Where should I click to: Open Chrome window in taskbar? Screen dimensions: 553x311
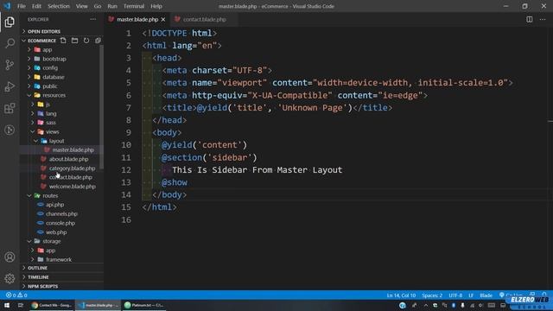52,305
